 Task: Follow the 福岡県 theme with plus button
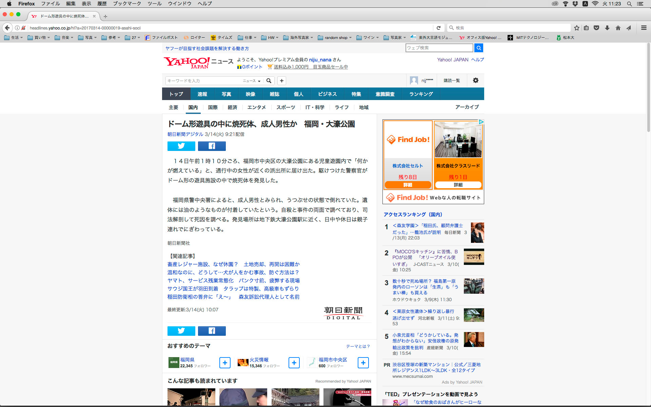(225, 363)
